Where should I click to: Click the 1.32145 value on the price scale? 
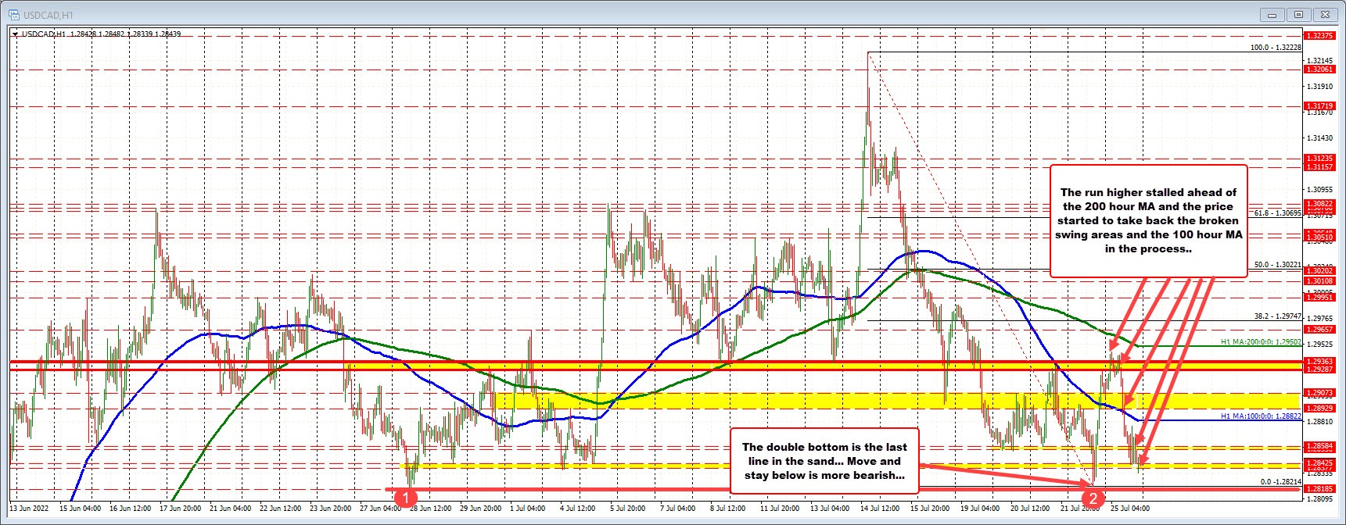(x=1320, y=60)
